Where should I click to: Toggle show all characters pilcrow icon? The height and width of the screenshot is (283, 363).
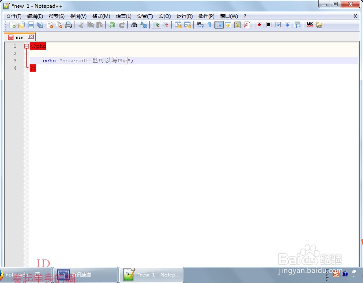pos(209,25)
